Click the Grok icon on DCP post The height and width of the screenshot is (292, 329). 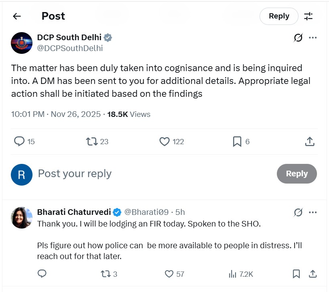pyautogui.click(x=298, y=38)
